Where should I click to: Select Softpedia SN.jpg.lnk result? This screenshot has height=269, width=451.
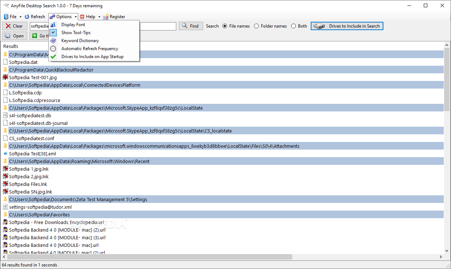[x=31, y=192]
